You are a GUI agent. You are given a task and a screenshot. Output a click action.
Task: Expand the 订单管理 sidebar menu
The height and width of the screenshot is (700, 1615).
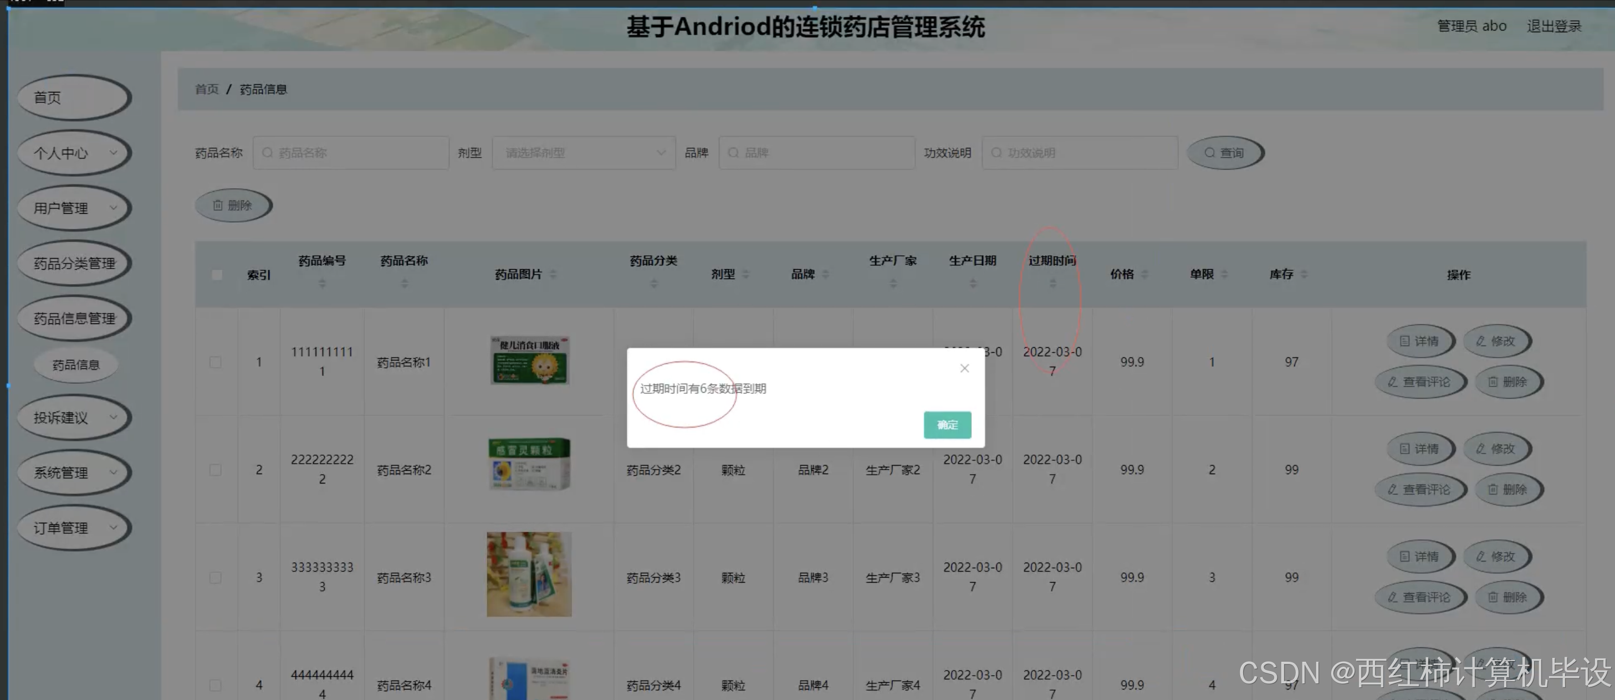[x=74, y=528]
